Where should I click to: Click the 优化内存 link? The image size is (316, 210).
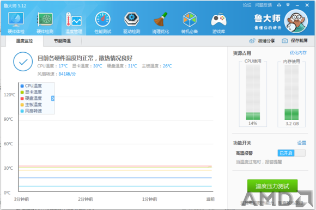298,53
